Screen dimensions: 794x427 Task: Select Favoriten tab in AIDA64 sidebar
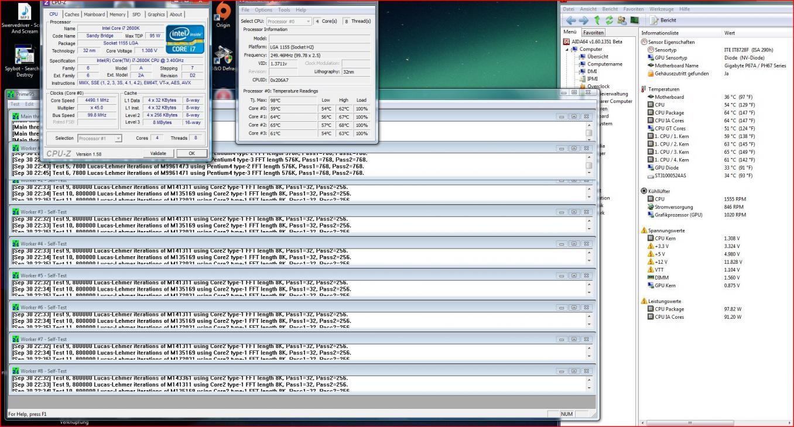tap(593, 33)
